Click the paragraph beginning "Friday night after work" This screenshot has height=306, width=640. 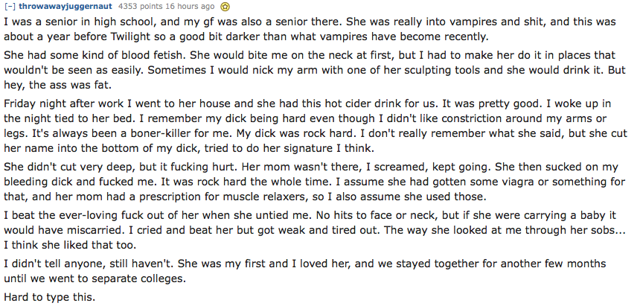coord(316,127)
